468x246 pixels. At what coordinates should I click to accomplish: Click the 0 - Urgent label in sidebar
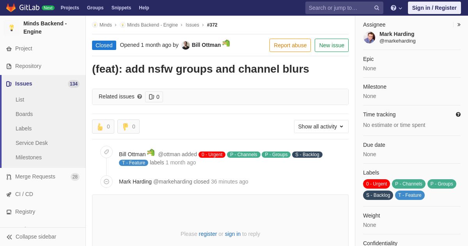[376, 184]
